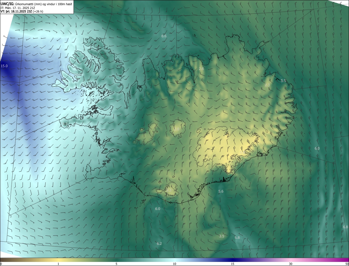The width and height of the screenshot is (349, 266).
Task: Click the '5' tick on the color scale
Action: 116,264
